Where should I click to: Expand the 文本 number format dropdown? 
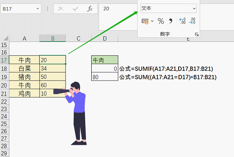194,8
